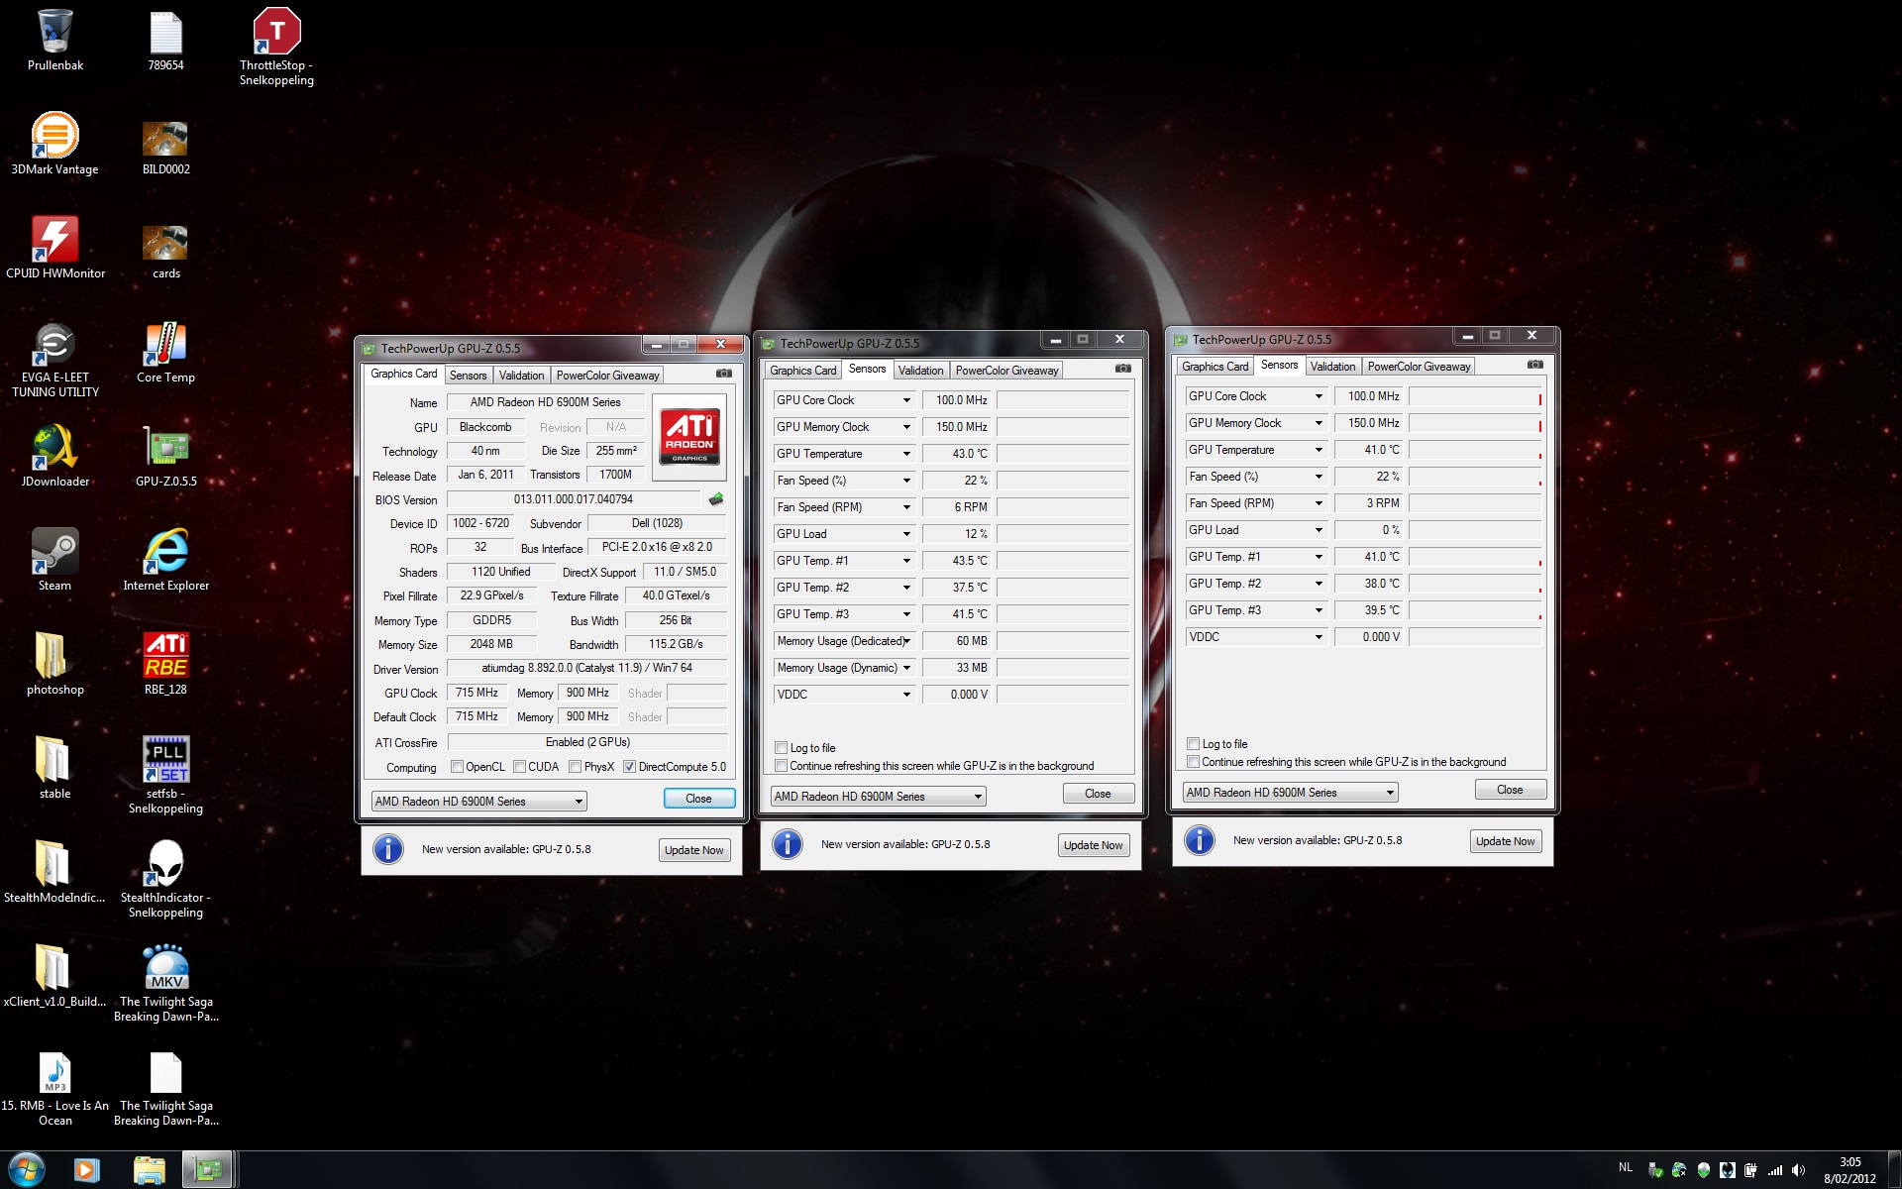The image size is (1902, 1189).
Task: Click camera icon in right GPU-Z sensors window
Action: click(x=1534, y=365)
